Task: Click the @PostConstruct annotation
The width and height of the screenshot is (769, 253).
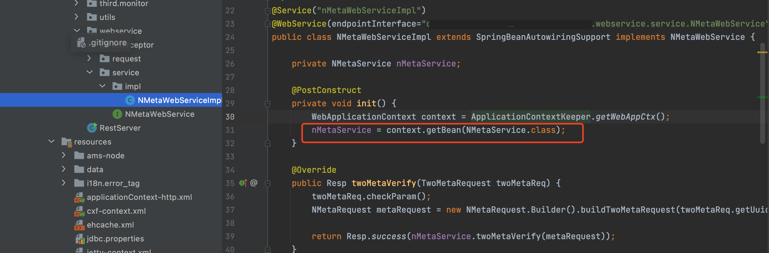Action: click(x=326, y=90)
